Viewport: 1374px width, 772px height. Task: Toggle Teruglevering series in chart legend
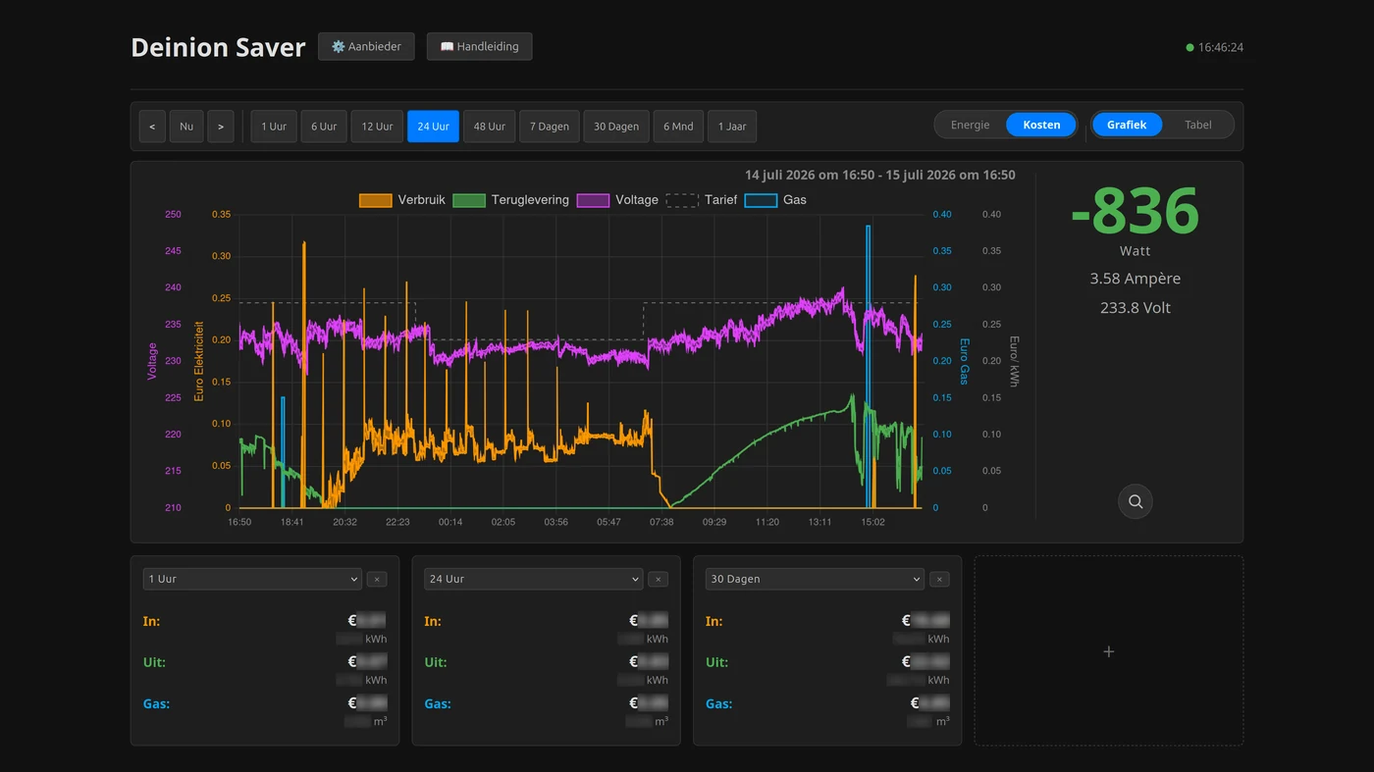[x=512, y=200]
